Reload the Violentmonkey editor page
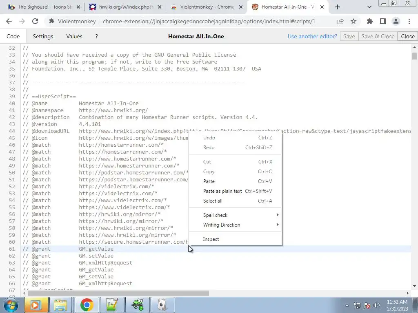The width and height of the screenshot is (418, 313). [35, 21]
